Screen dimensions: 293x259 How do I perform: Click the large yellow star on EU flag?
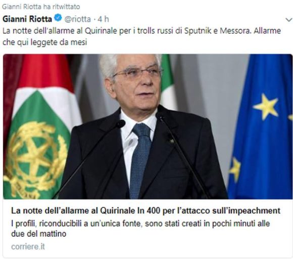click(265, 107)
